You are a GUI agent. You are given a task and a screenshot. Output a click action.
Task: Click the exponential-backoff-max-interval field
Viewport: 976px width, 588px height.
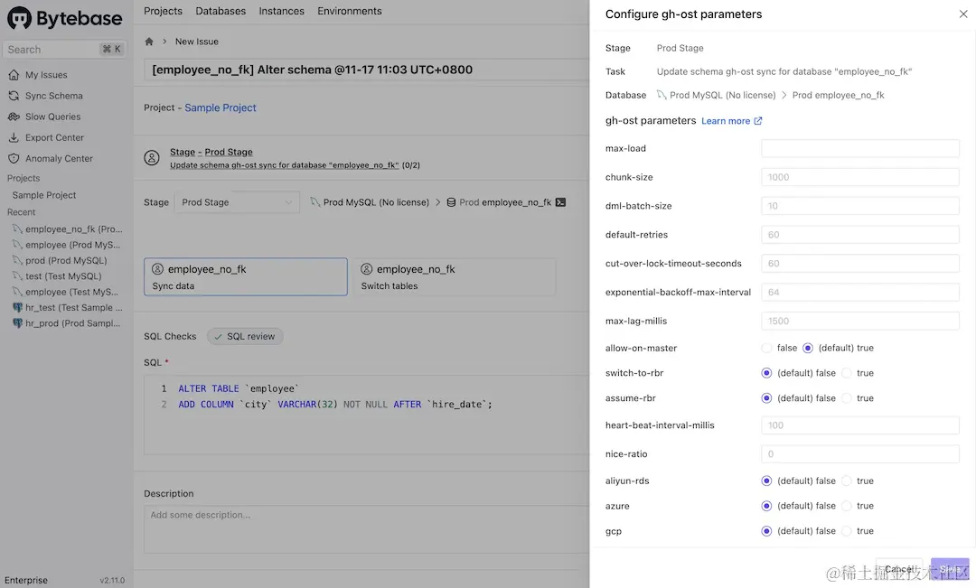click(x=860, y=292)
